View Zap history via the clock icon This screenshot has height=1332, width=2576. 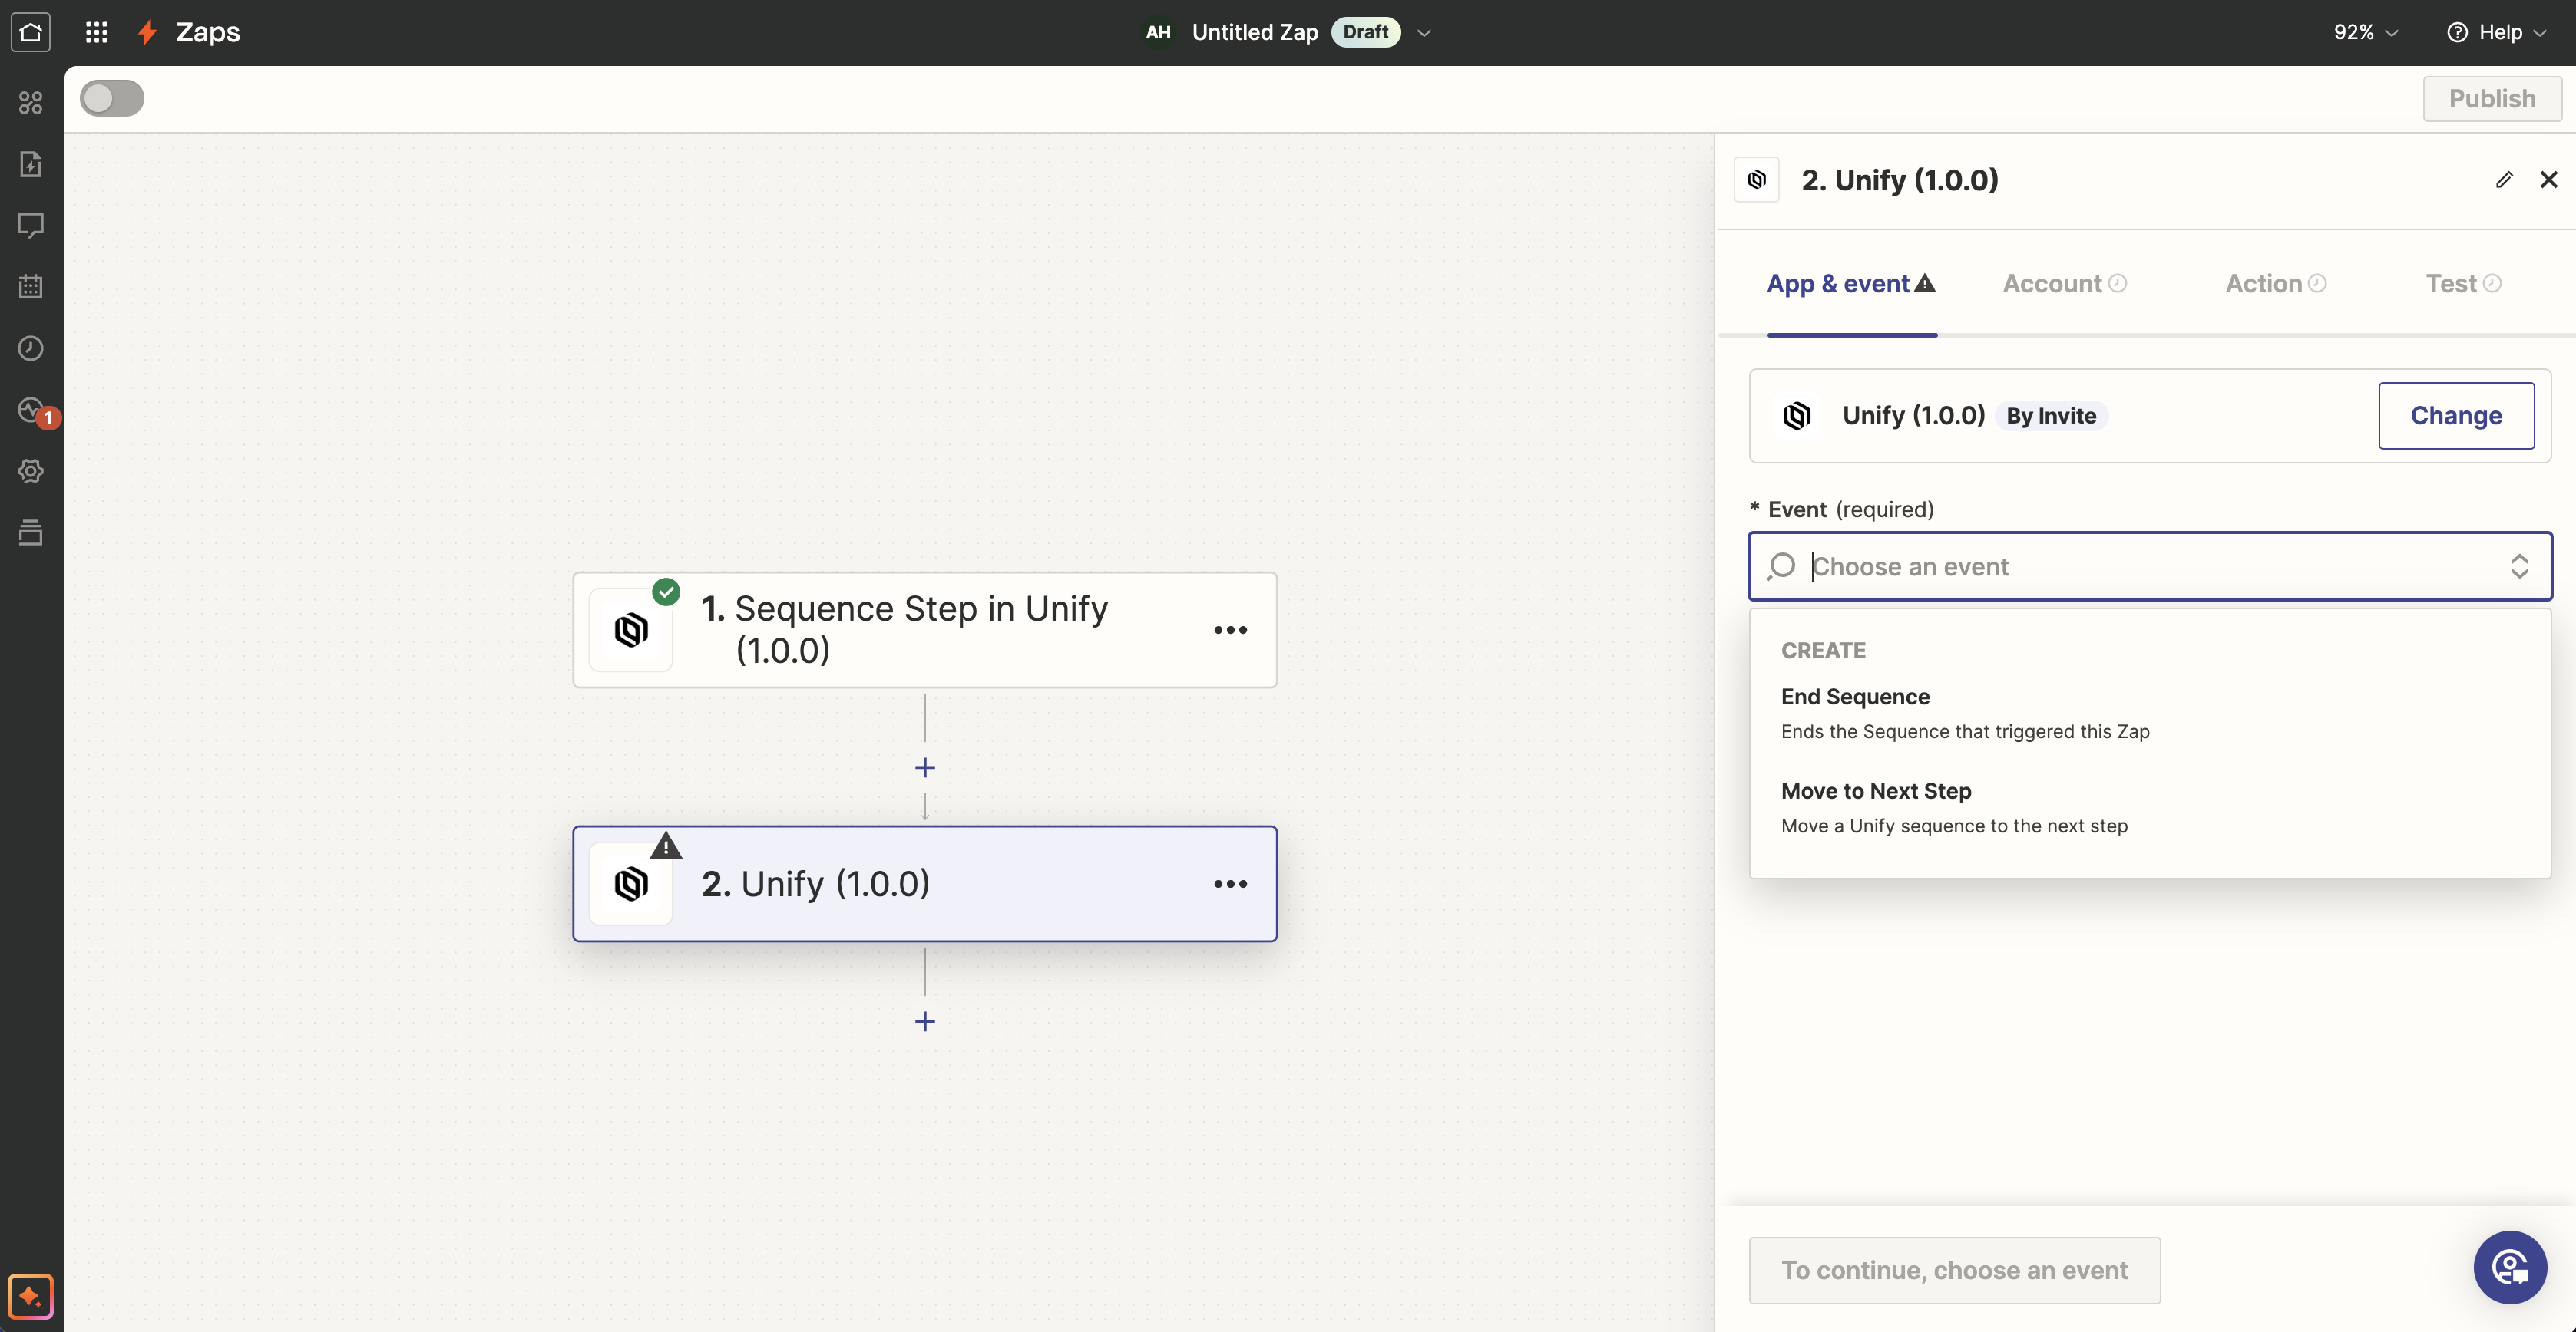point(31,348)
